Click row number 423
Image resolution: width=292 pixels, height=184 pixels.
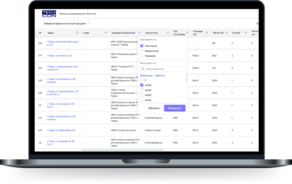point(40,81)
